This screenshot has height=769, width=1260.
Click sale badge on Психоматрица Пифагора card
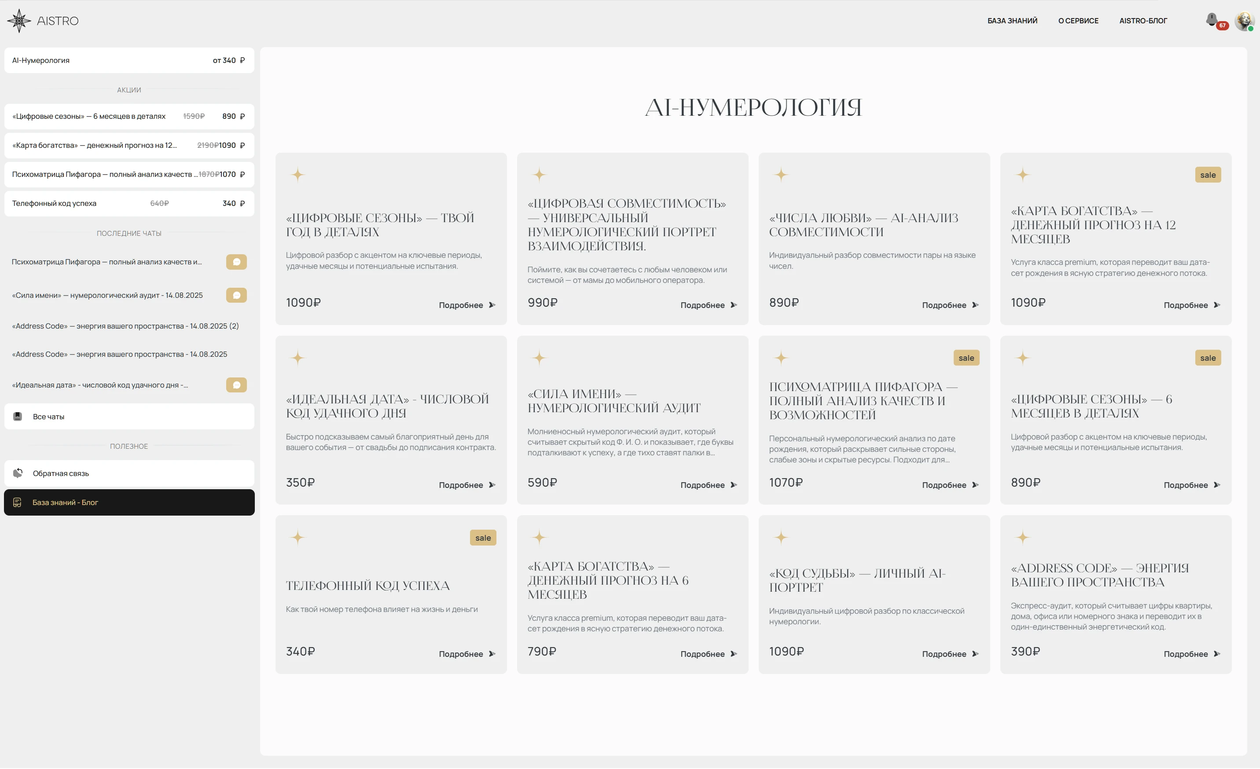click(966, 358)
